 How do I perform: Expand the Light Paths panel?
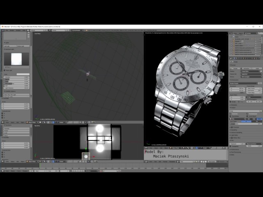(235, 135)
